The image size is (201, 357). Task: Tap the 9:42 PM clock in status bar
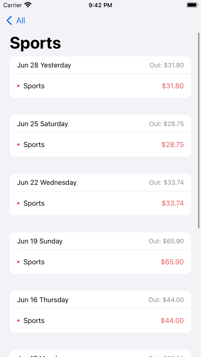coord(100,5)
